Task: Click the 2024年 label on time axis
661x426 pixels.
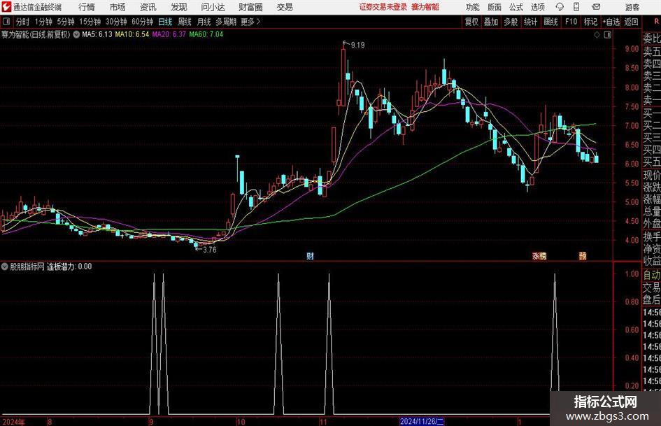Action: click(x=13, y=422)
